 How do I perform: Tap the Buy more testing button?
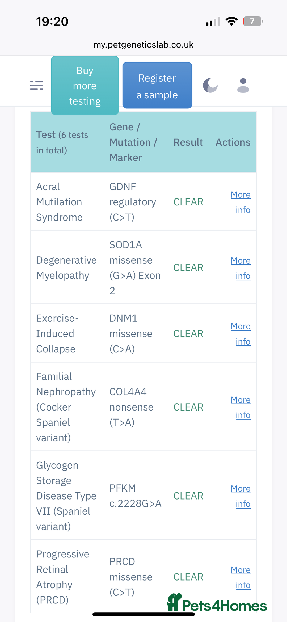tap(85, 86)
